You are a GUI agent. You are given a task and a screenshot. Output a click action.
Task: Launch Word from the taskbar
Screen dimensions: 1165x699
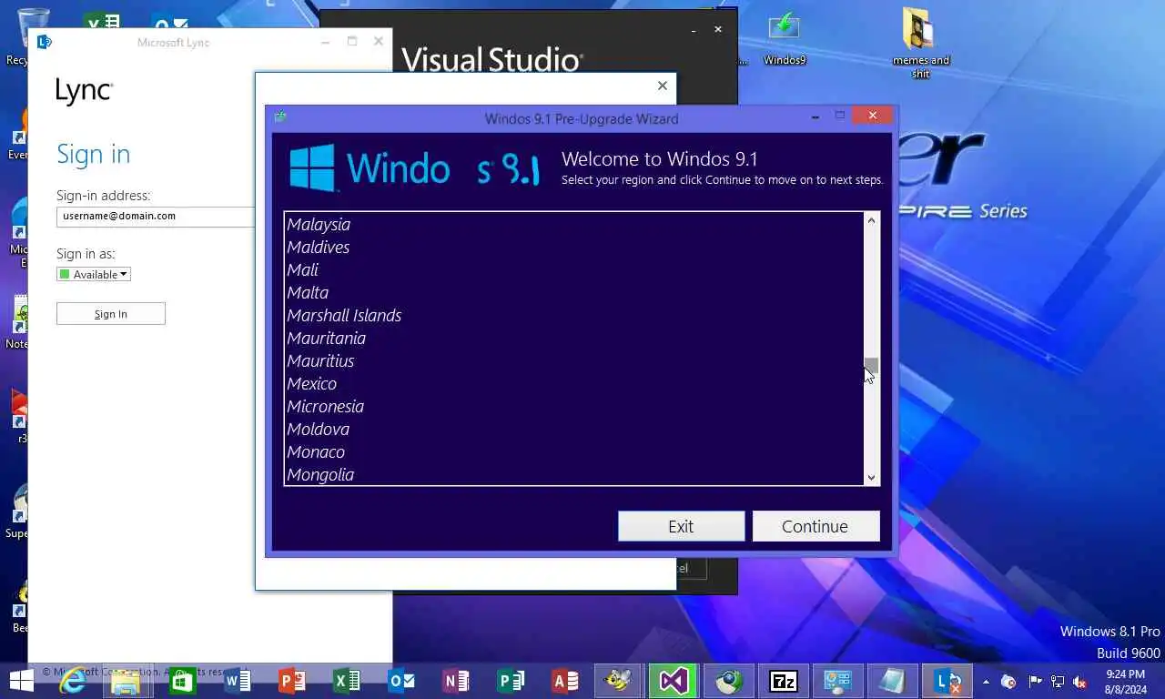(238, 680)
